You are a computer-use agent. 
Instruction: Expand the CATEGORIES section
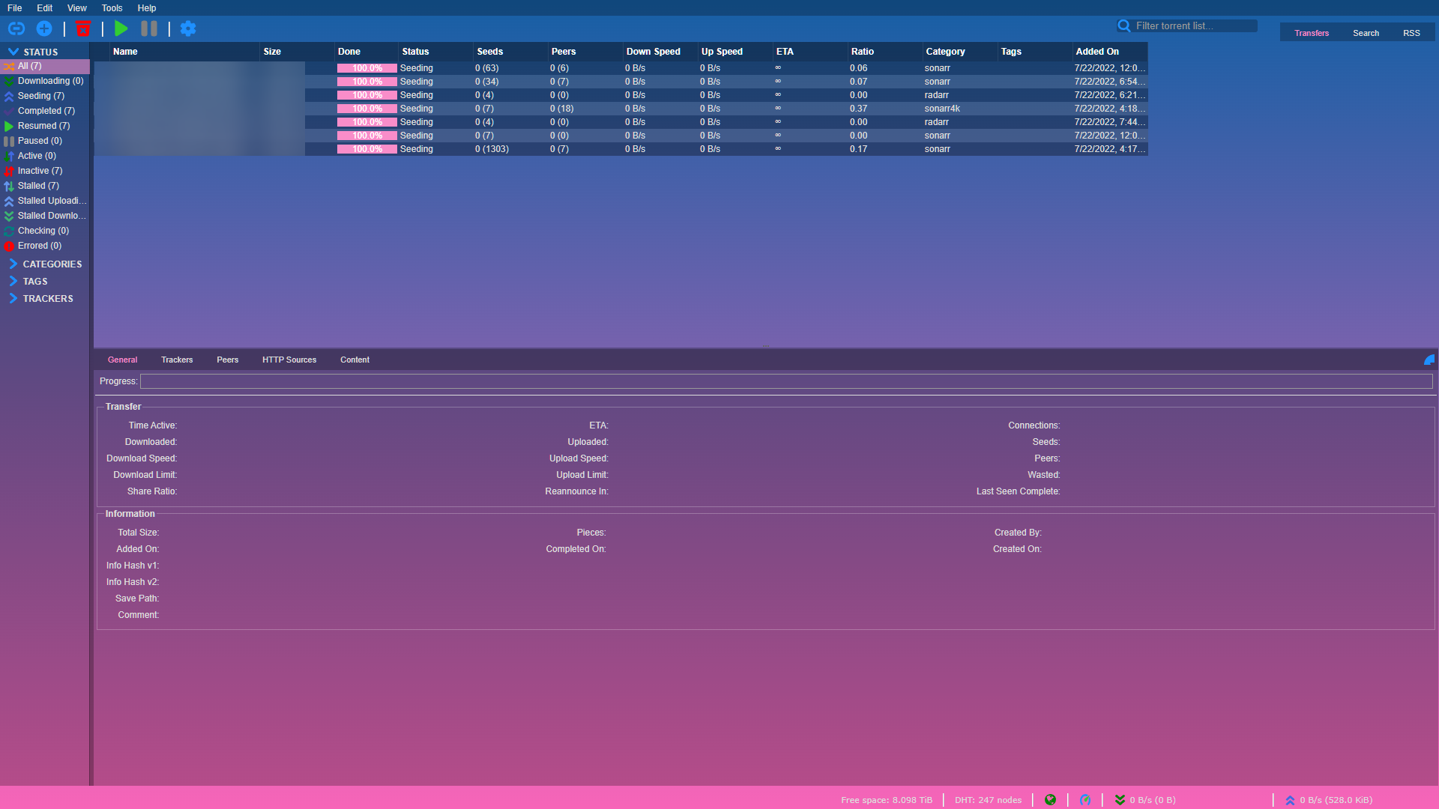point(52,264)
